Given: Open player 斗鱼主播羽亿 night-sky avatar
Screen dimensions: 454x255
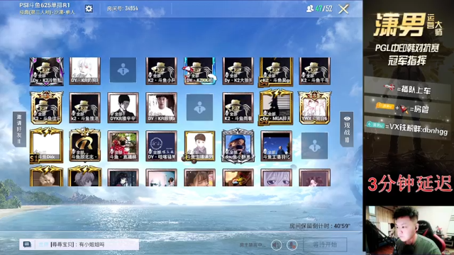Looking at the screenshot, I should coord(276,146).
